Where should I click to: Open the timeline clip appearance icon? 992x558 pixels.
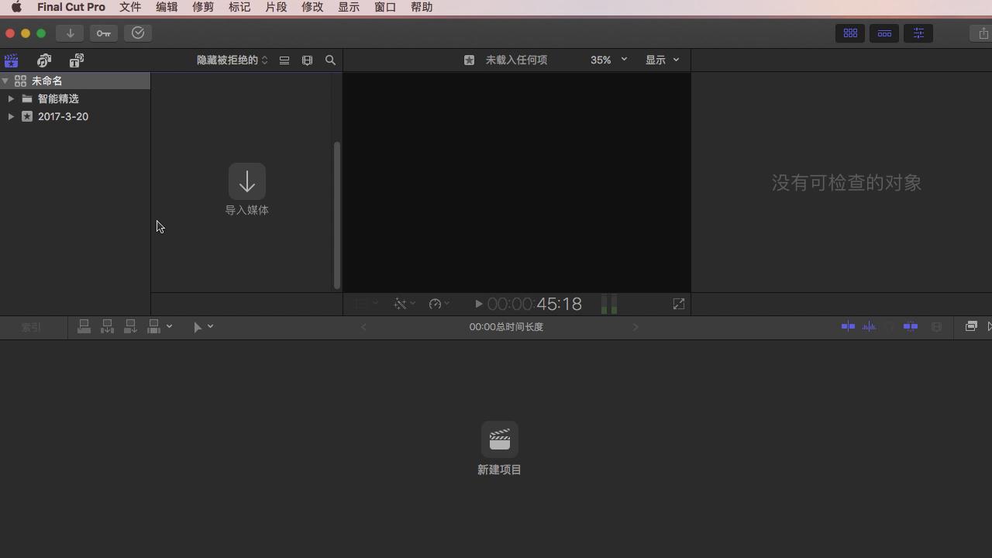click(x=936, y=327)
